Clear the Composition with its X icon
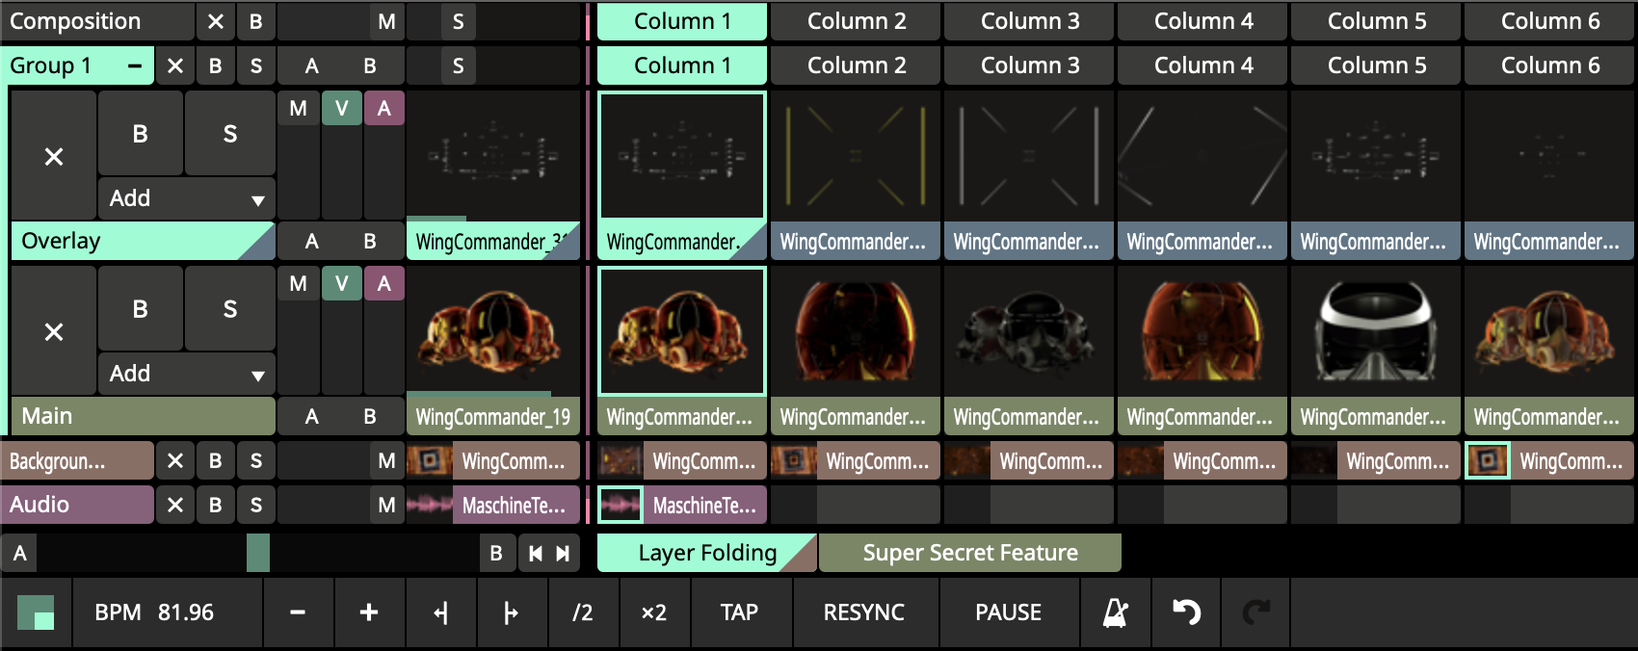1638x651 pixels. tap(216, 21)
